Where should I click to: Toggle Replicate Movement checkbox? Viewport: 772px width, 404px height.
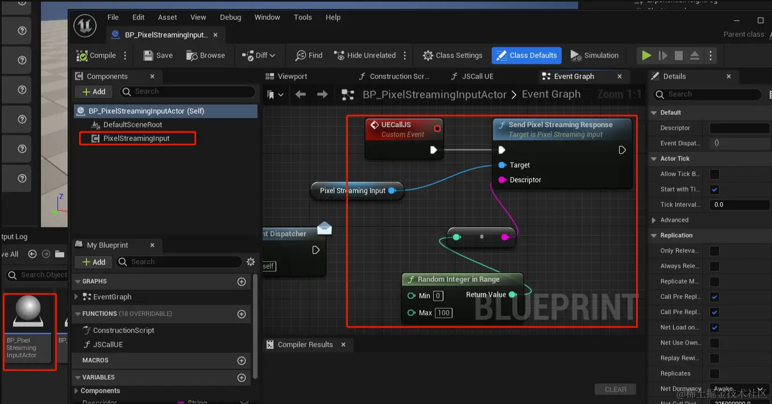pos(715,281)
